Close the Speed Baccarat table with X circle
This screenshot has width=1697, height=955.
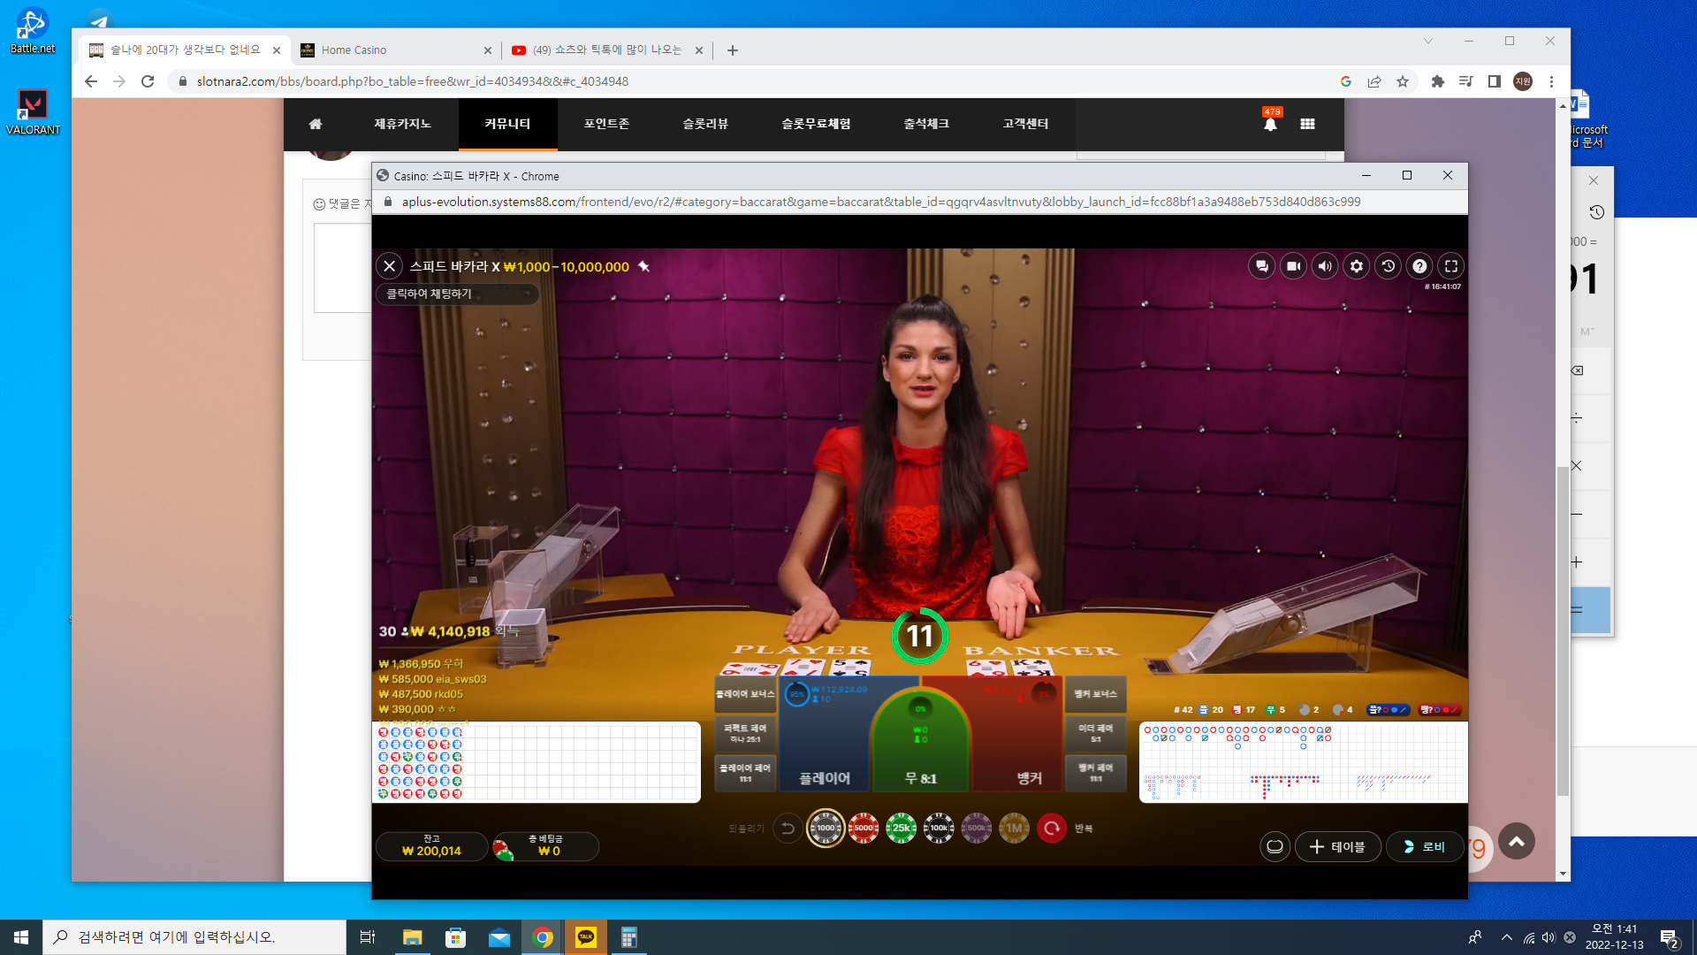click(x=390, y=266)
